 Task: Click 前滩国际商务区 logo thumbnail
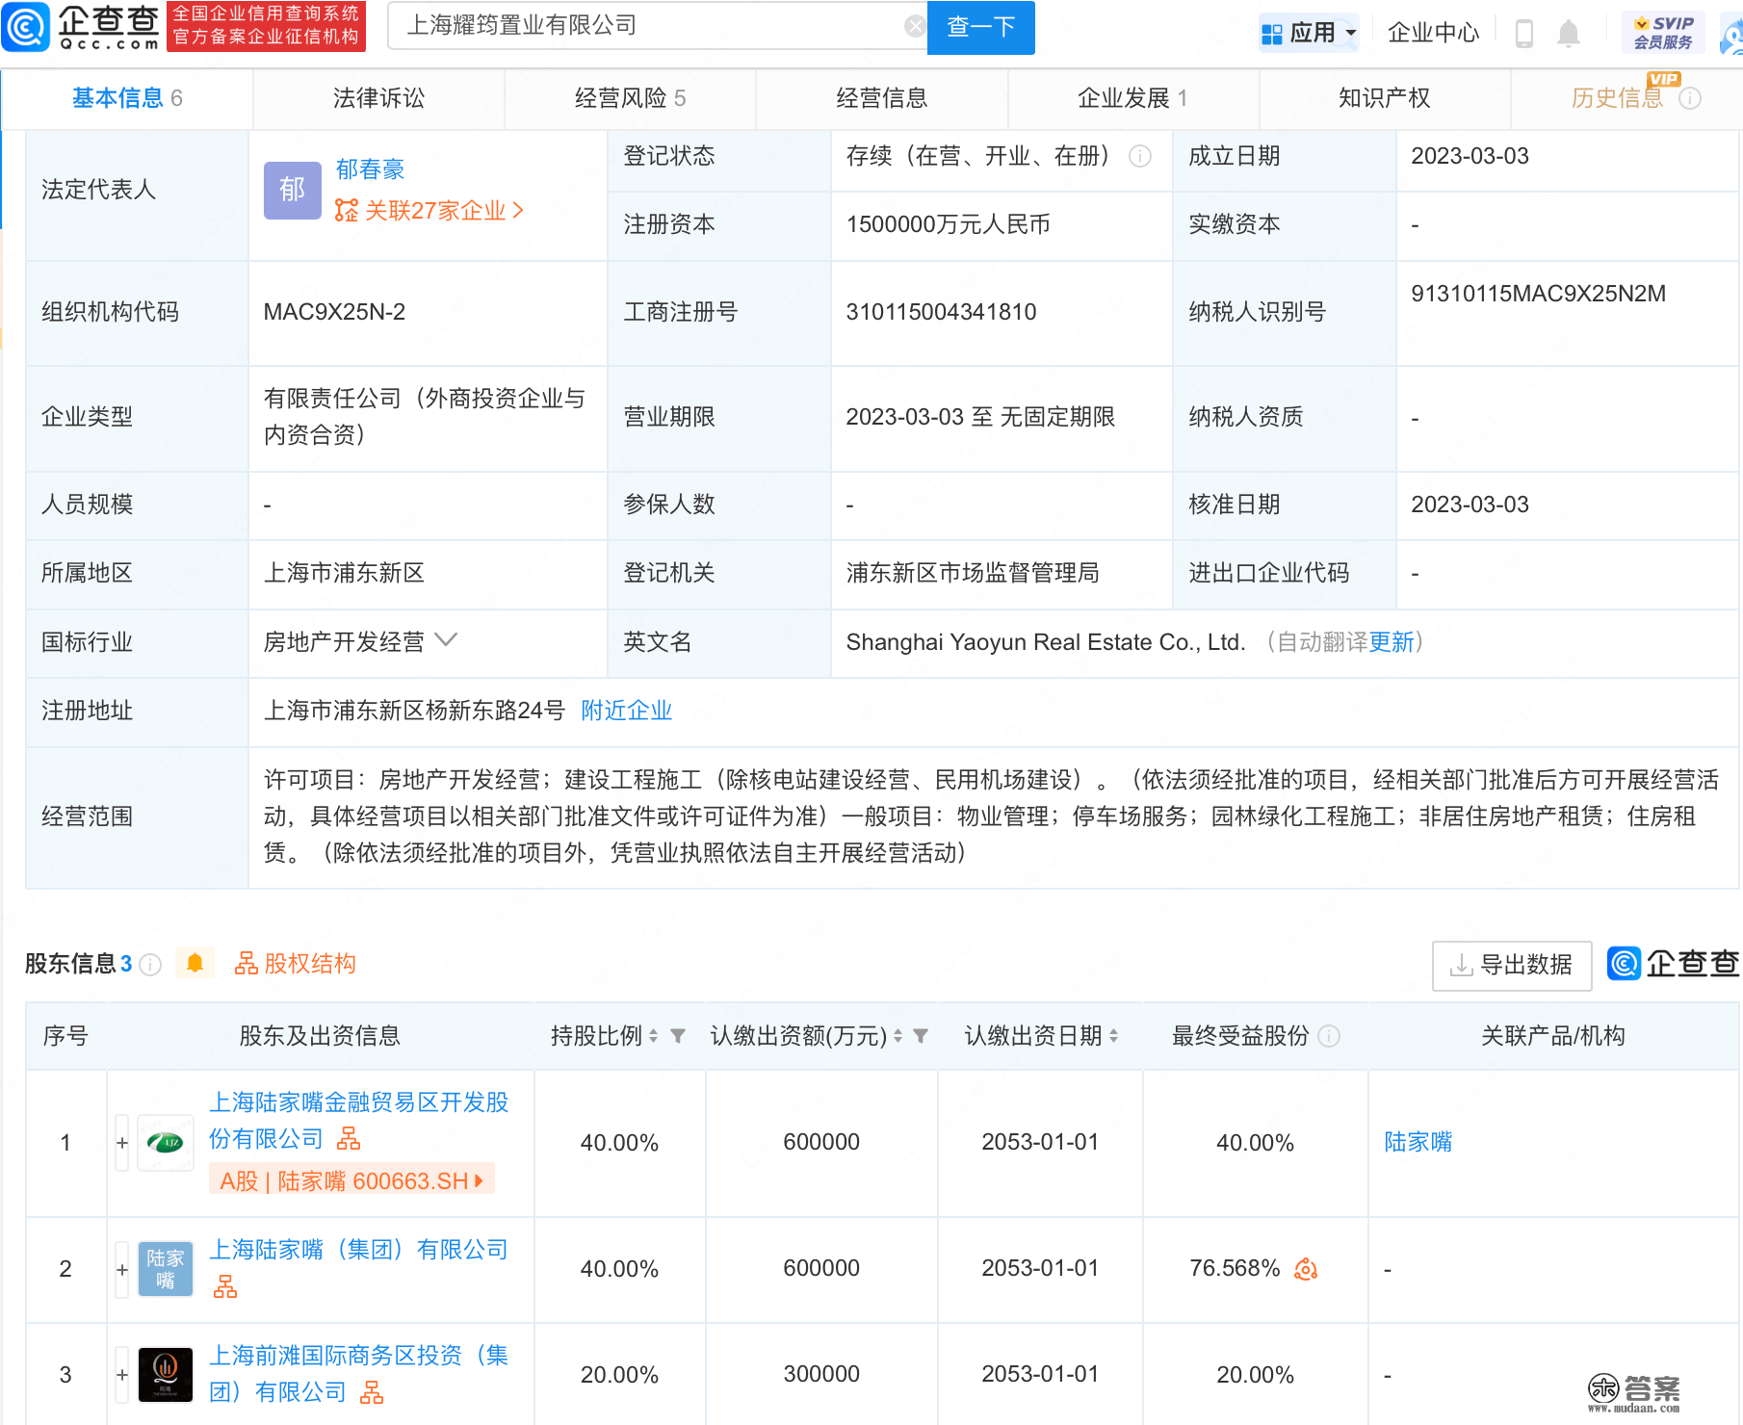pos(166,1375)
